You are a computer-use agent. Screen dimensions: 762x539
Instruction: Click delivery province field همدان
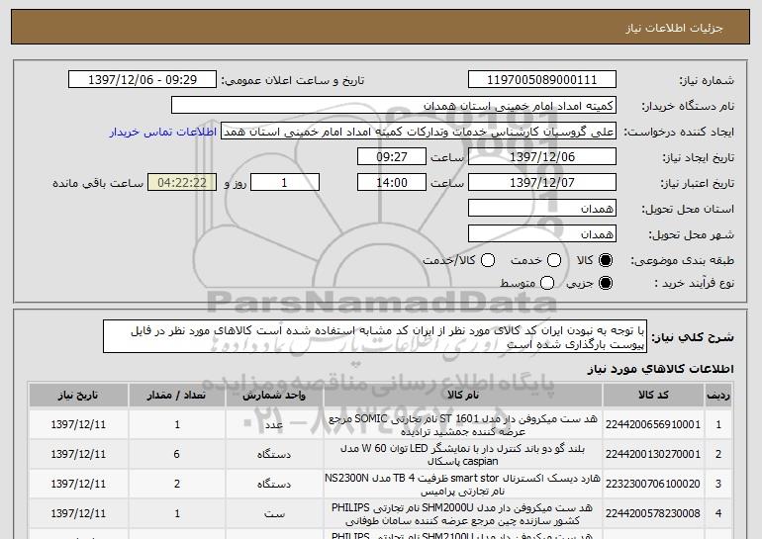coord(542,209)
